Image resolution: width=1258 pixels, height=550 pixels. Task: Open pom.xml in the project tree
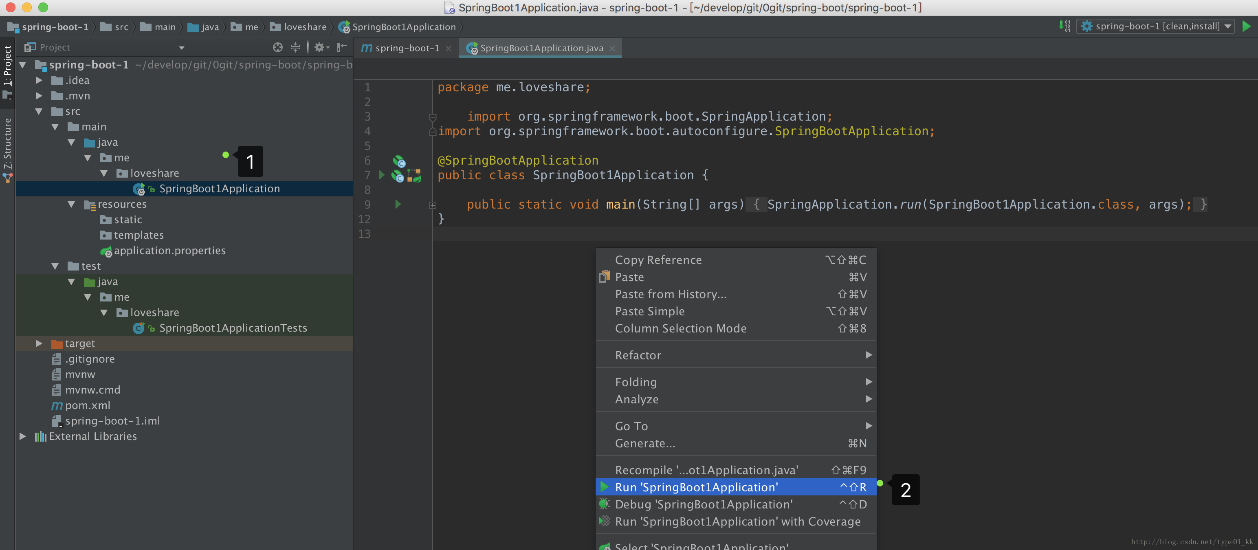[88, 405]
